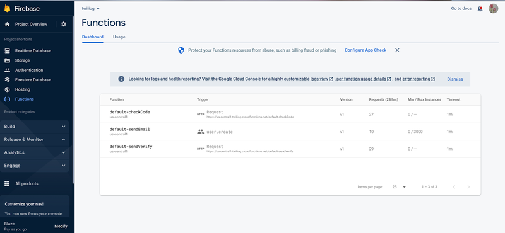Click the Hosting globe icon
This screenshot has width=505, height=233.
7,89
